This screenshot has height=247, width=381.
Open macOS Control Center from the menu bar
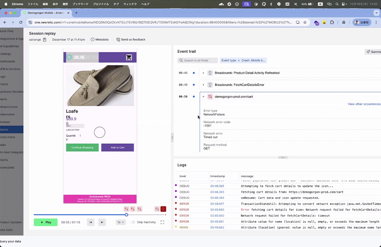(344, 4)
